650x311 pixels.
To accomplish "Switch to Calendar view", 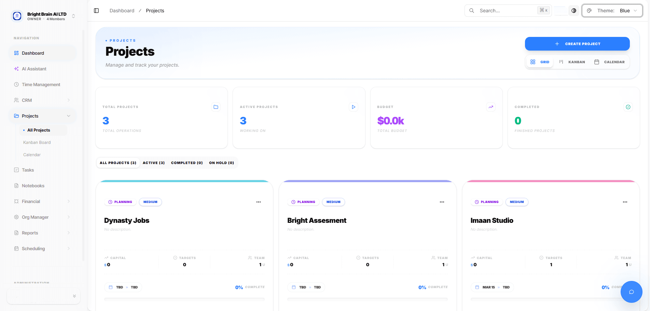I will click(609, 62).
